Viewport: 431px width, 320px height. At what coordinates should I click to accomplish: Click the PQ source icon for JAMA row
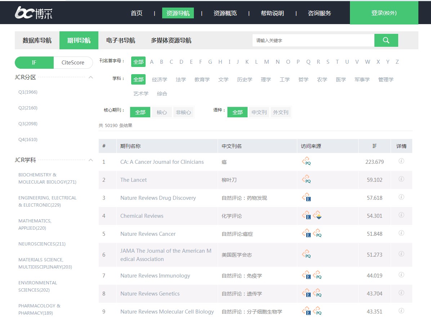point(306,254)
